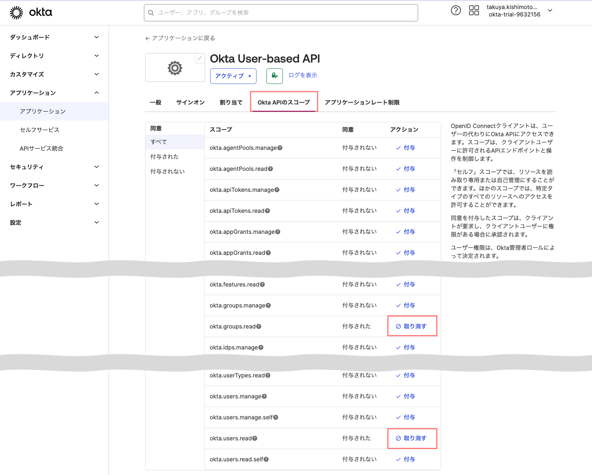Click the Okta logo
The image size is (592, 475).
point(31,13)
